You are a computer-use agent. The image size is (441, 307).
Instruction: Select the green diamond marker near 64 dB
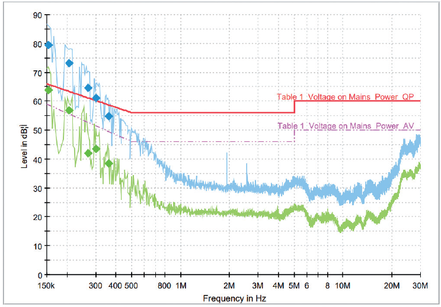pos(49,90)
